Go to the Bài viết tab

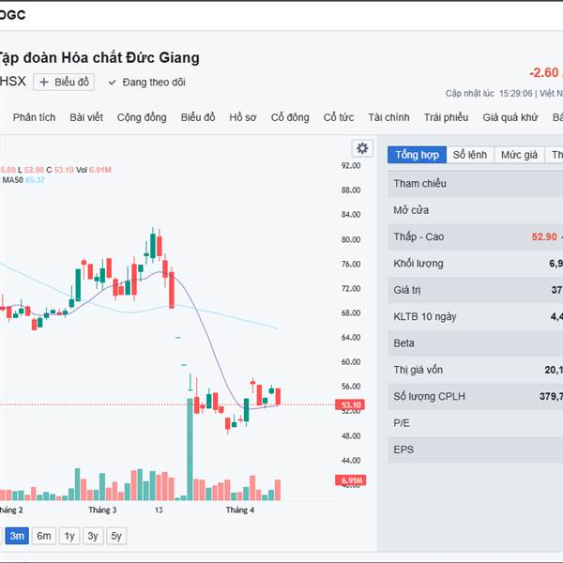pyautogui.click(x=86, y=117)
